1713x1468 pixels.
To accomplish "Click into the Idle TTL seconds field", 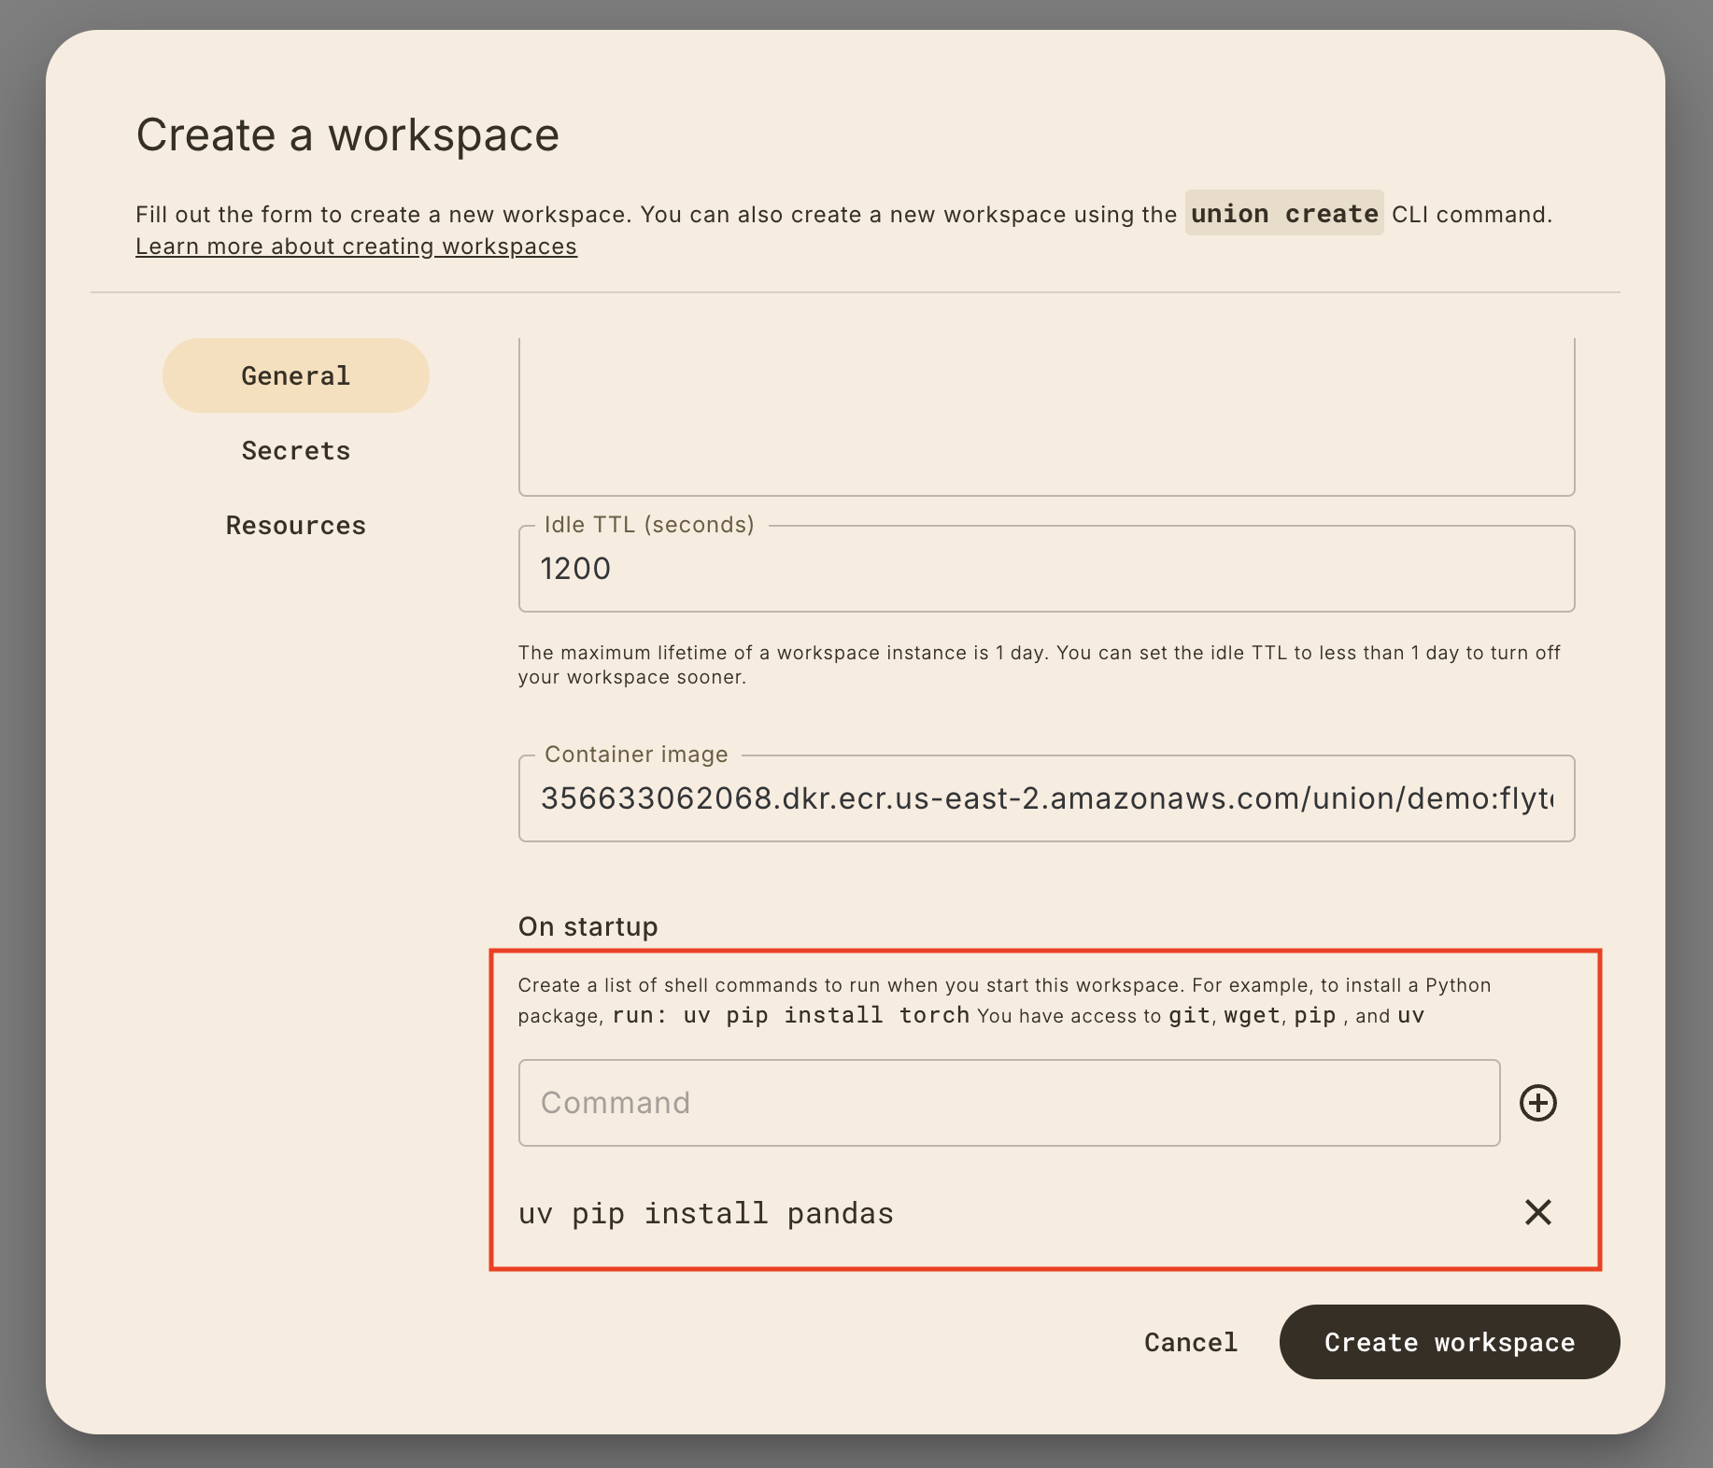I will click(1046, 569).
